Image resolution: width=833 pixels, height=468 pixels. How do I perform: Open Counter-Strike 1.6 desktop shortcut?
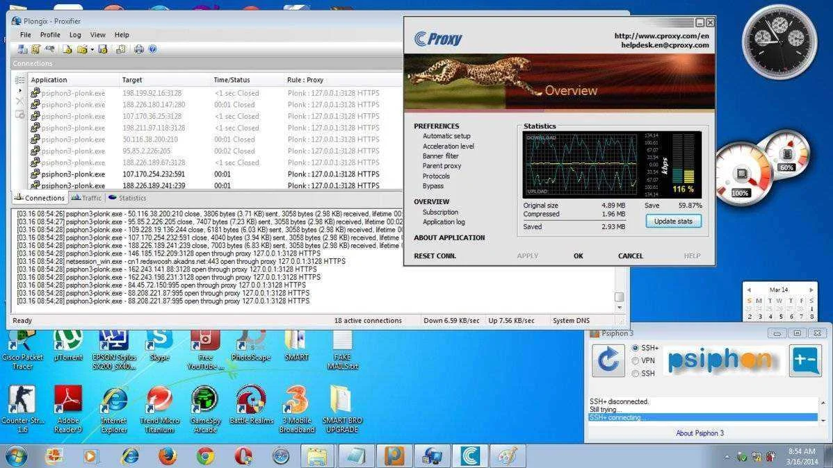22,410
